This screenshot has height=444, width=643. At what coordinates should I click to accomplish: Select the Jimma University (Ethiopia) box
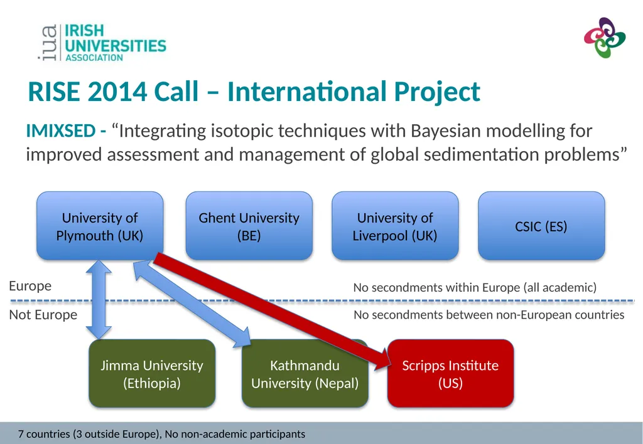[x=152, y=374]
